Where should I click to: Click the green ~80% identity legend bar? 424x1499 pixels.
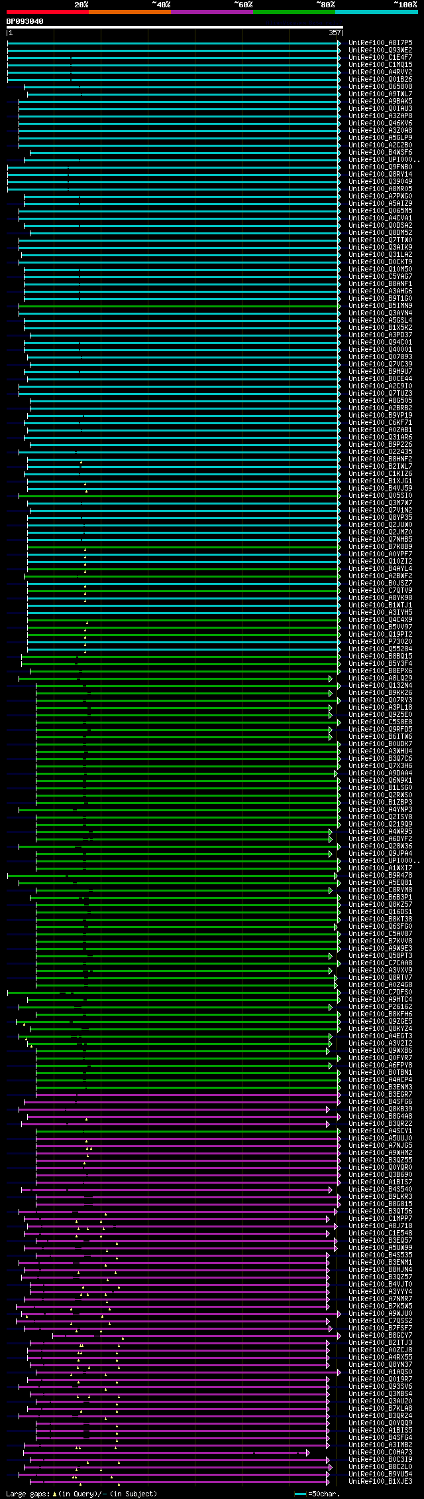294,12
